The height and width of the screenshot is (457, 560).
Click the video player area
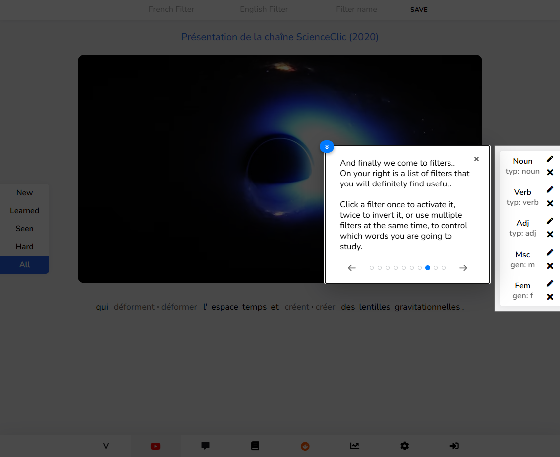pos(280,169)
